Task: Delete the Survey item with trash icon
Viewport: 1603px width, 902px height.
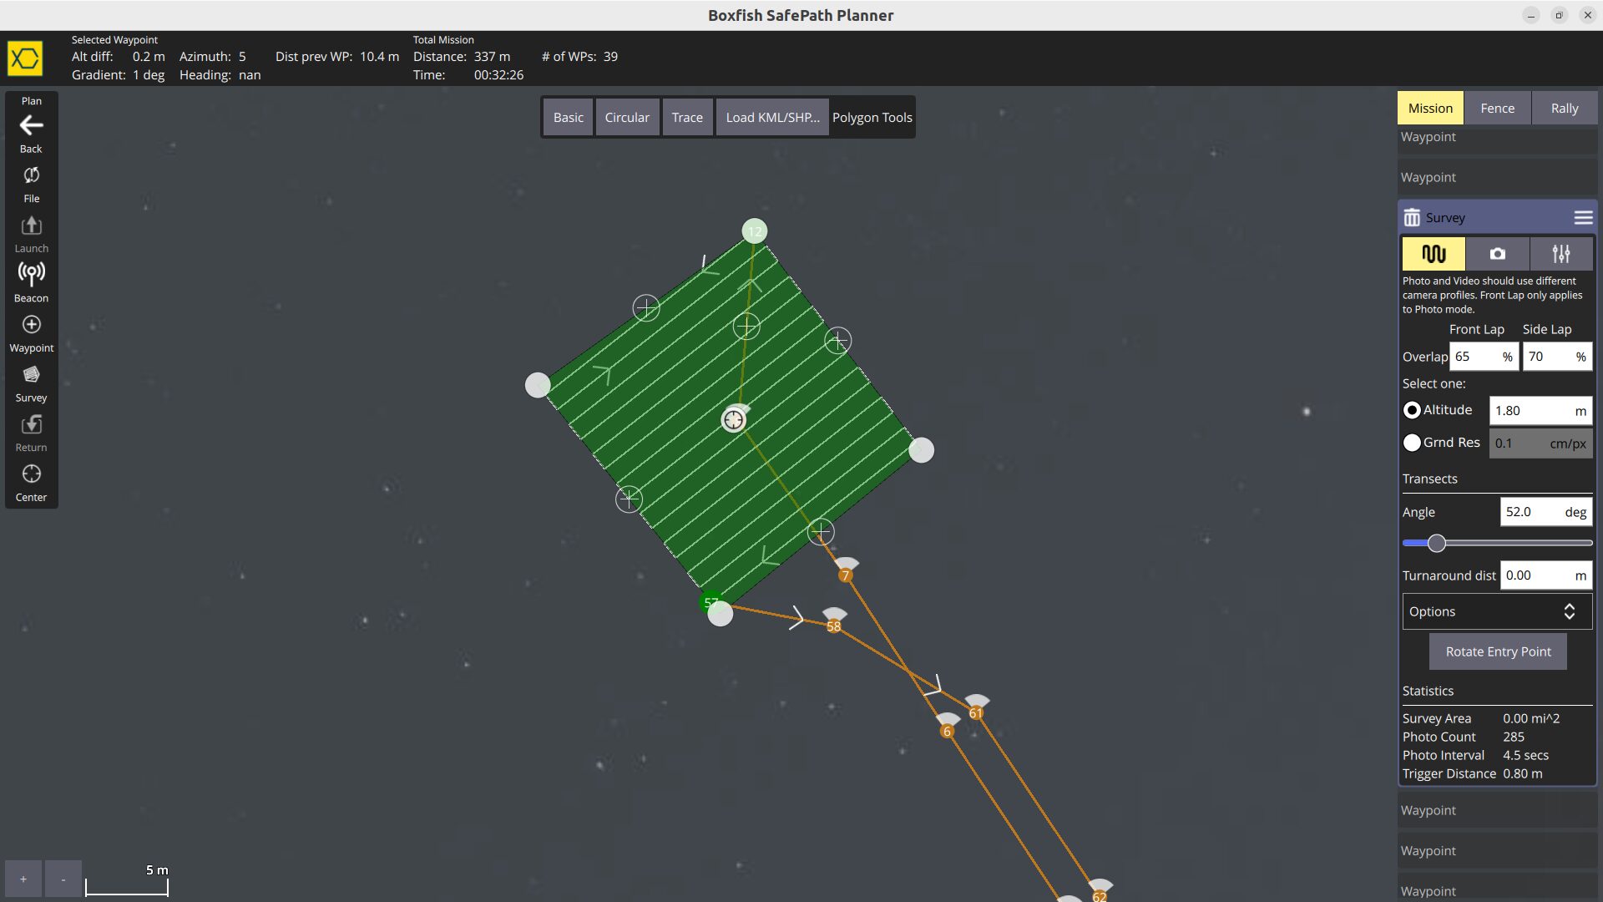Action: tap(1412, 217)
